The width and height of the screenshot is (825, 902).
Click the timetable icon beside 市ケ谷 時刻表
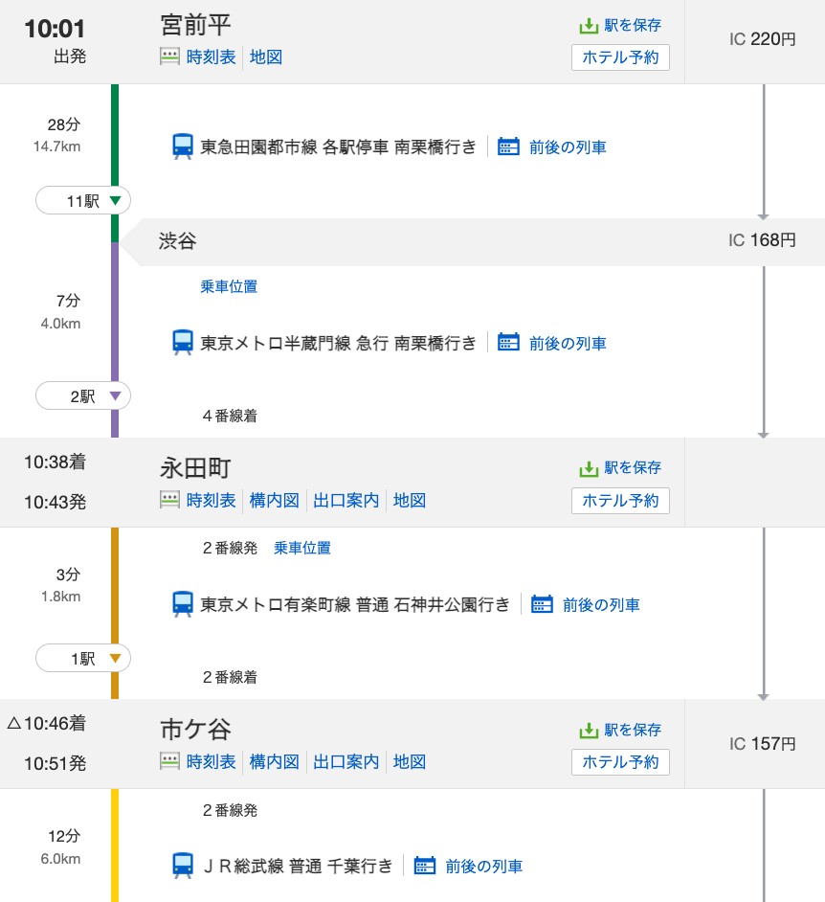coord(169,761)
